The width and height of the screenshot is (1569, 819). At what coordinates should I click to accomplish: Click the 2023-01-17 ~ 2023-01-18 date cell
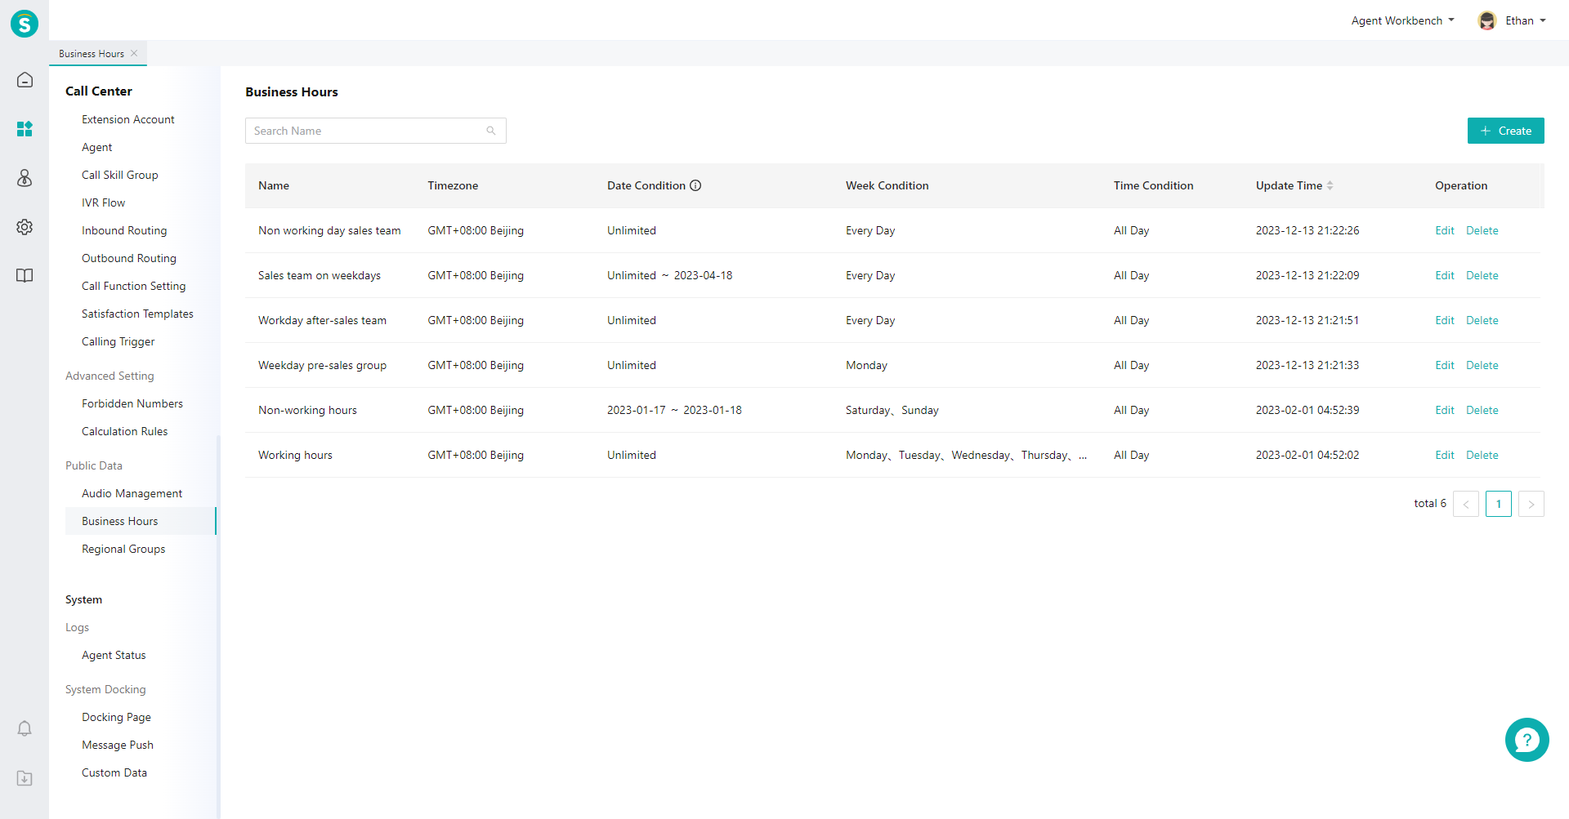click(674, 410)
